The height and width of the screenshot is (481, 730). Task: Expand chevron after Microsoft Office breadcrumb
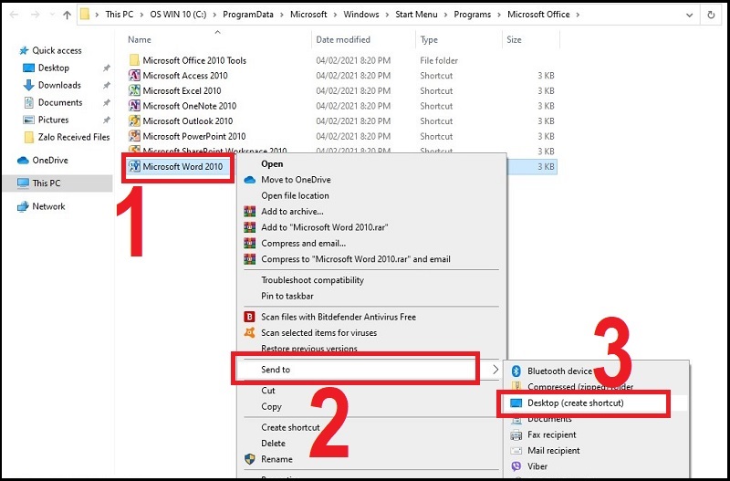pyautogui.click(x=578, y=15)
